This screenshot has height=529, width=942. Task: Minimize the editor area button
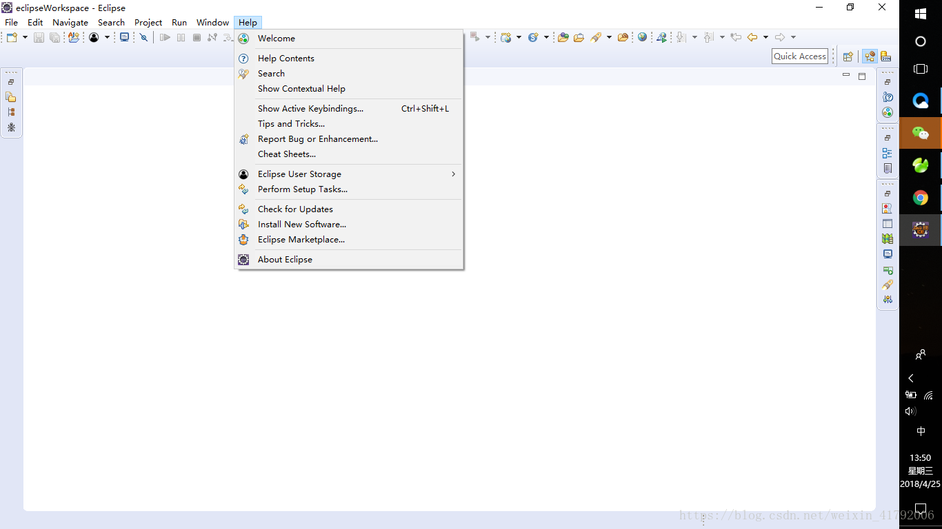(846, 75)
